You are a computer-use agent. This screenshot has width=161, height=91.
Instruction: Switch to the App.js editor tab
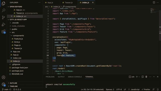(50, 3)
